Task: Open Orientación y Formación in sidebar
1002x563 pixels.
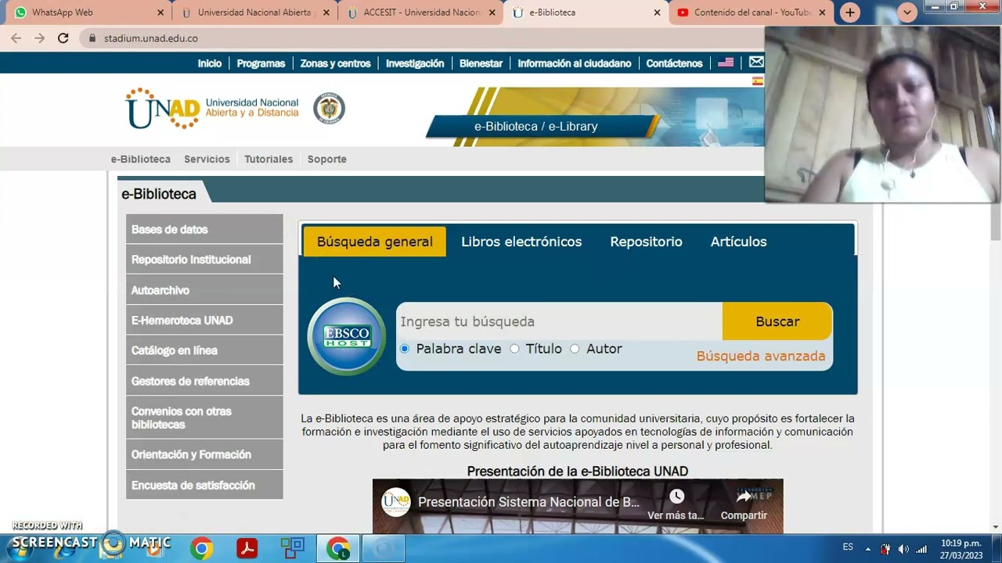Action: pos(204,454)
